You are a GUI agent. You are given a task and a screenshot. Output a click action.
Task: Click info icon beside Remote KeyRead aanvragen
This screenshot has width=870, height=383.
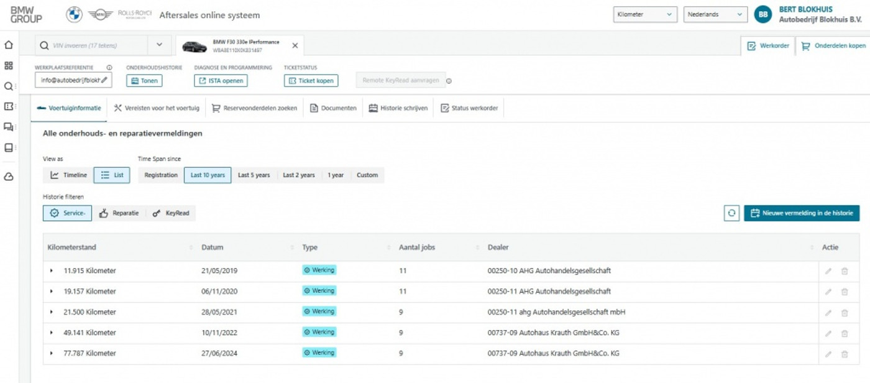pos(449,81)
